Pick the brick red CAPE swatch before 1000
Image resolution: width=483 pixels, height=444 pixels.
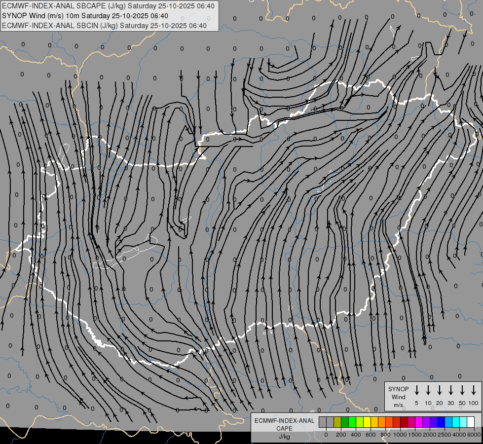pos(397,422)
